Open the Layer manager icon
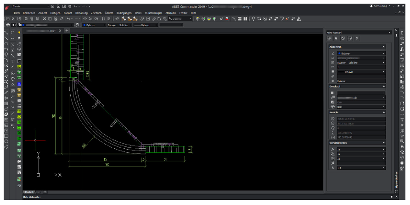This screenshot has width=410, height=205. click(x=8, y=25)
